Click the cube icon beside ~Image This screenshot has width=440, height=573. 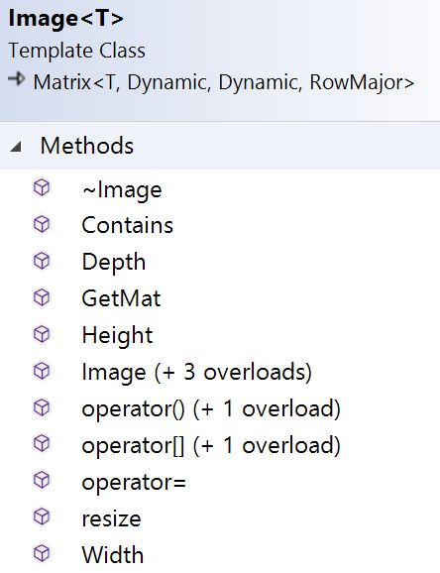[x=42, y=187]
